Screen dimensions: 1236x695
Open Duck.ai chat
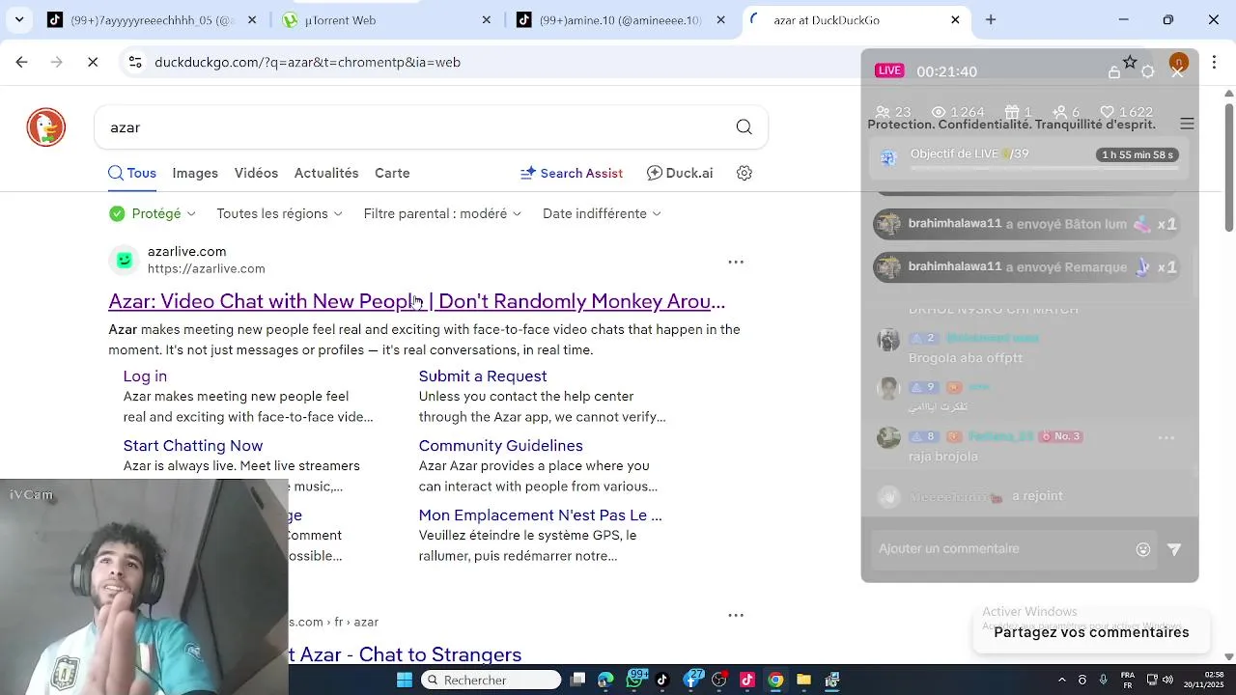tap(680, 173)
